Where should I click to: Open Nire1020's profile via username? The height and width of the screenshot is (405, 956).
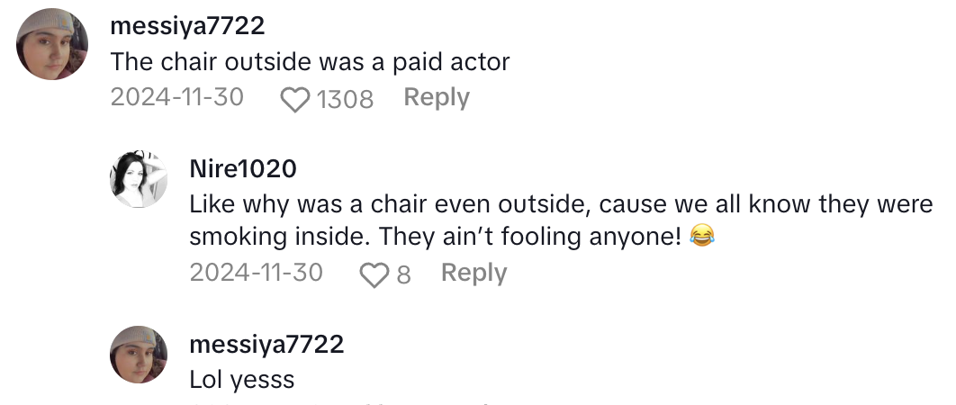[x=243, y=168]
